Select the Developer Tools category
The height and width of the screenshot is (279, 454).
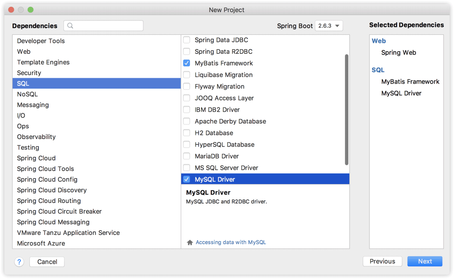pos(41,41)
